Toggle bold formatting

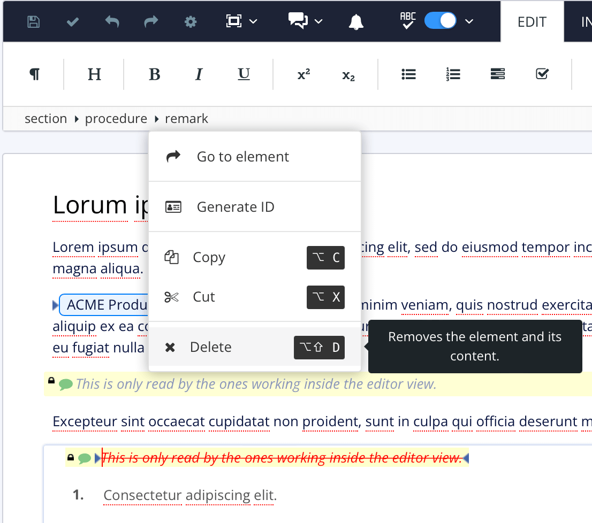tap(154, 74)
